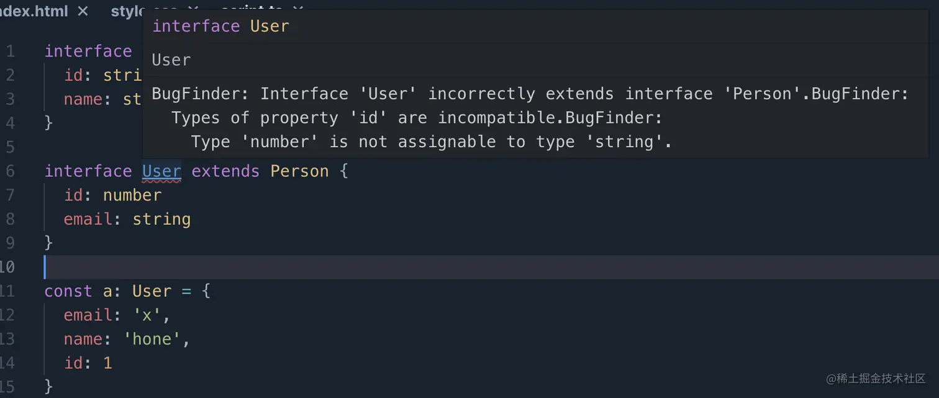Screen dimensions: 939x398
Task: Click the 'const' keyword on line 11
Action: (x=68, y=291)
